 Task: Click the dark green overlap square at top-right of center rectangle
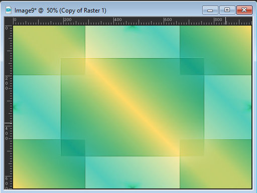(x=192, y=67)
